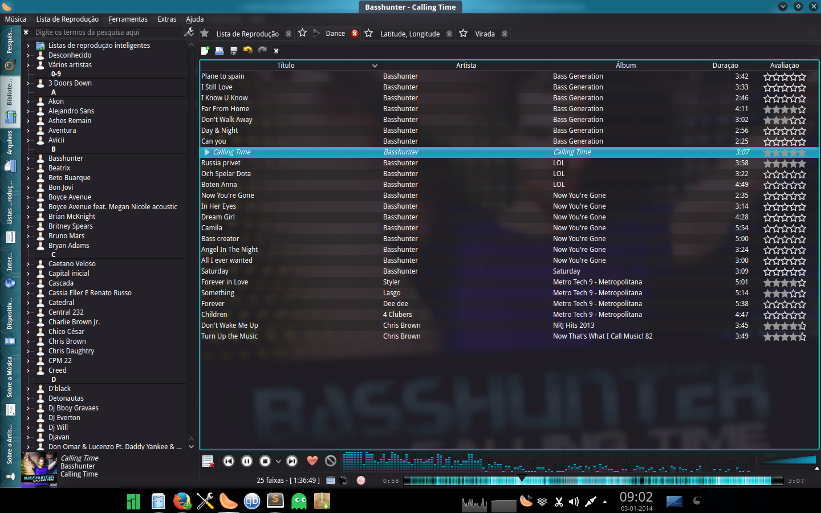
Task: Open library options via wrench icon
Action: click(x=189, y=32)
